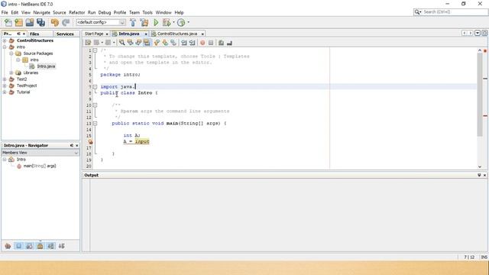Screen dimensions: 489x275
Task: Toggle Sort by Name in Navigator
Action: pos(51,246)
